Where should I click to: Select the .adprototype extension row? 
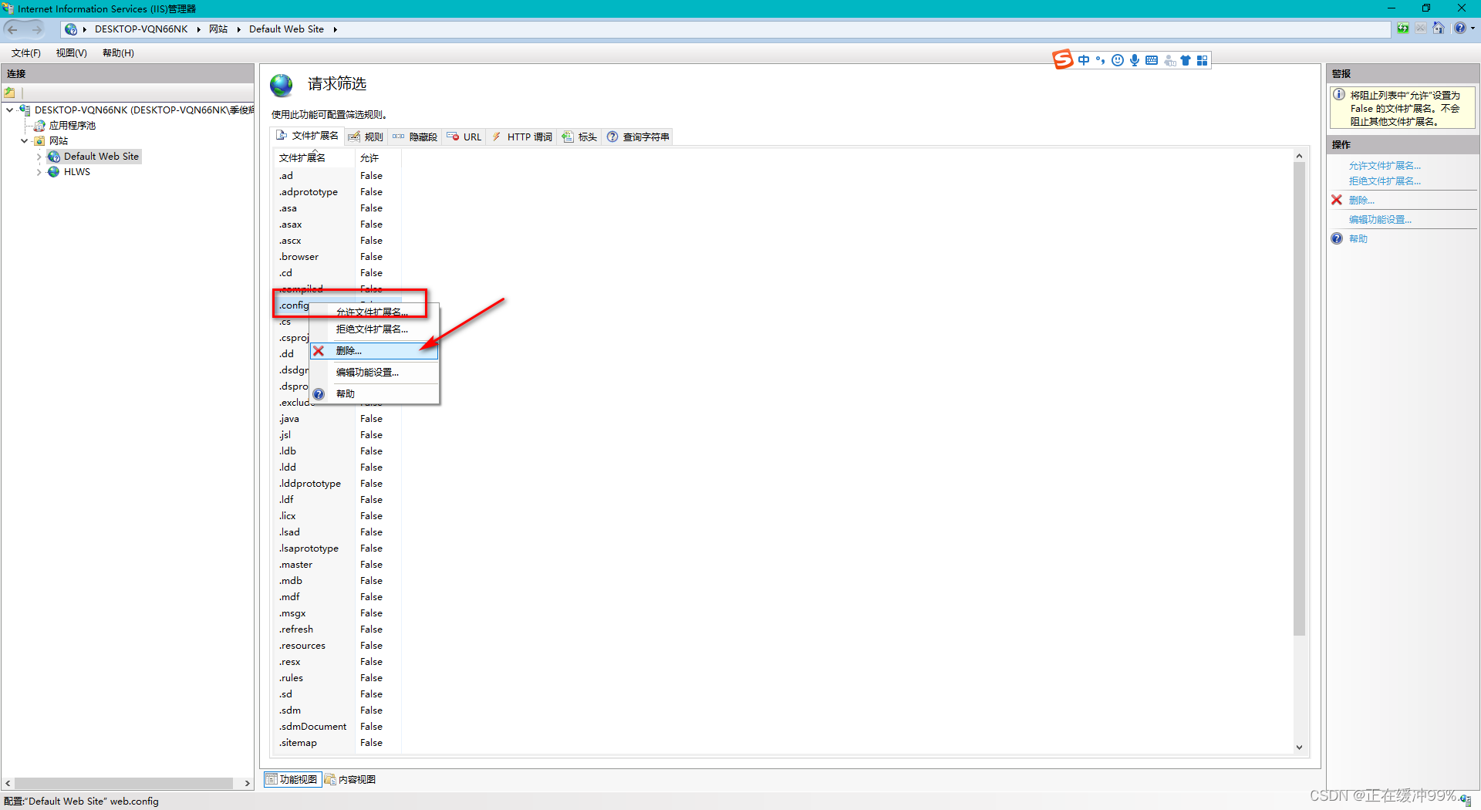pyautogui.click(x=338, y=192)
